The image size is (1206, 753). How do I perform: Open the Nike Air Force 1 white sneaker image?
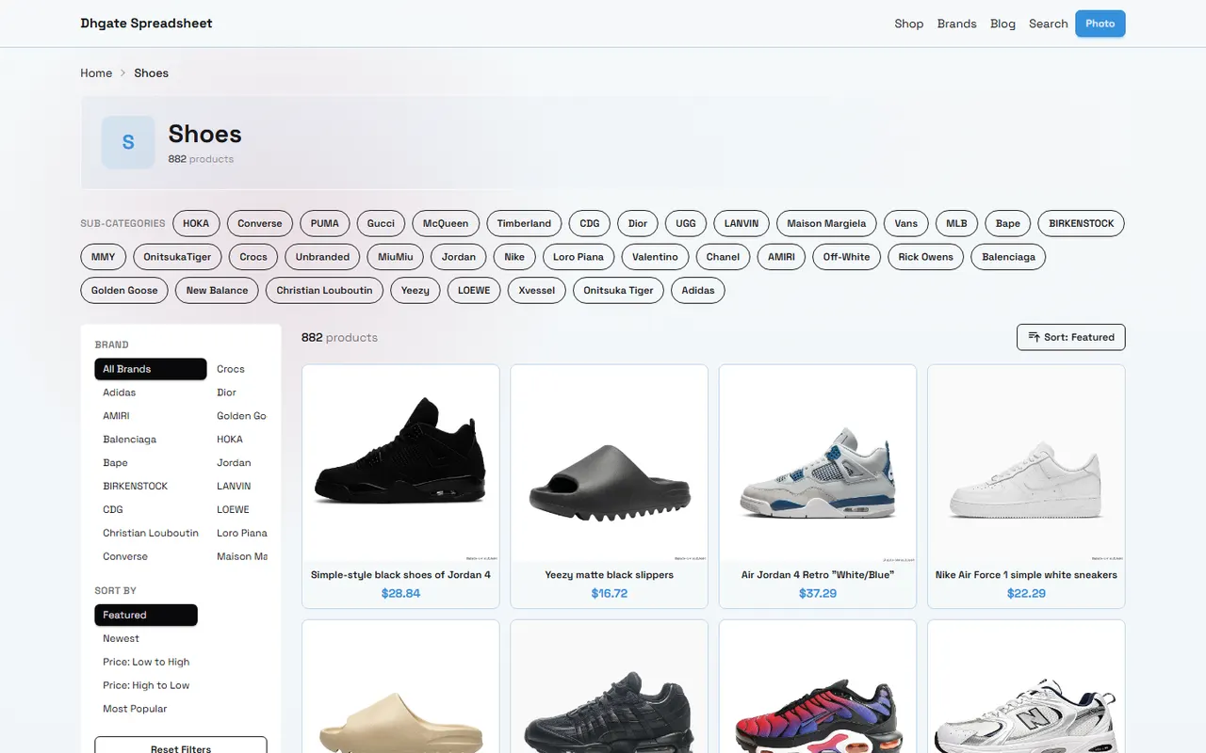click(x=1026, y=463)
